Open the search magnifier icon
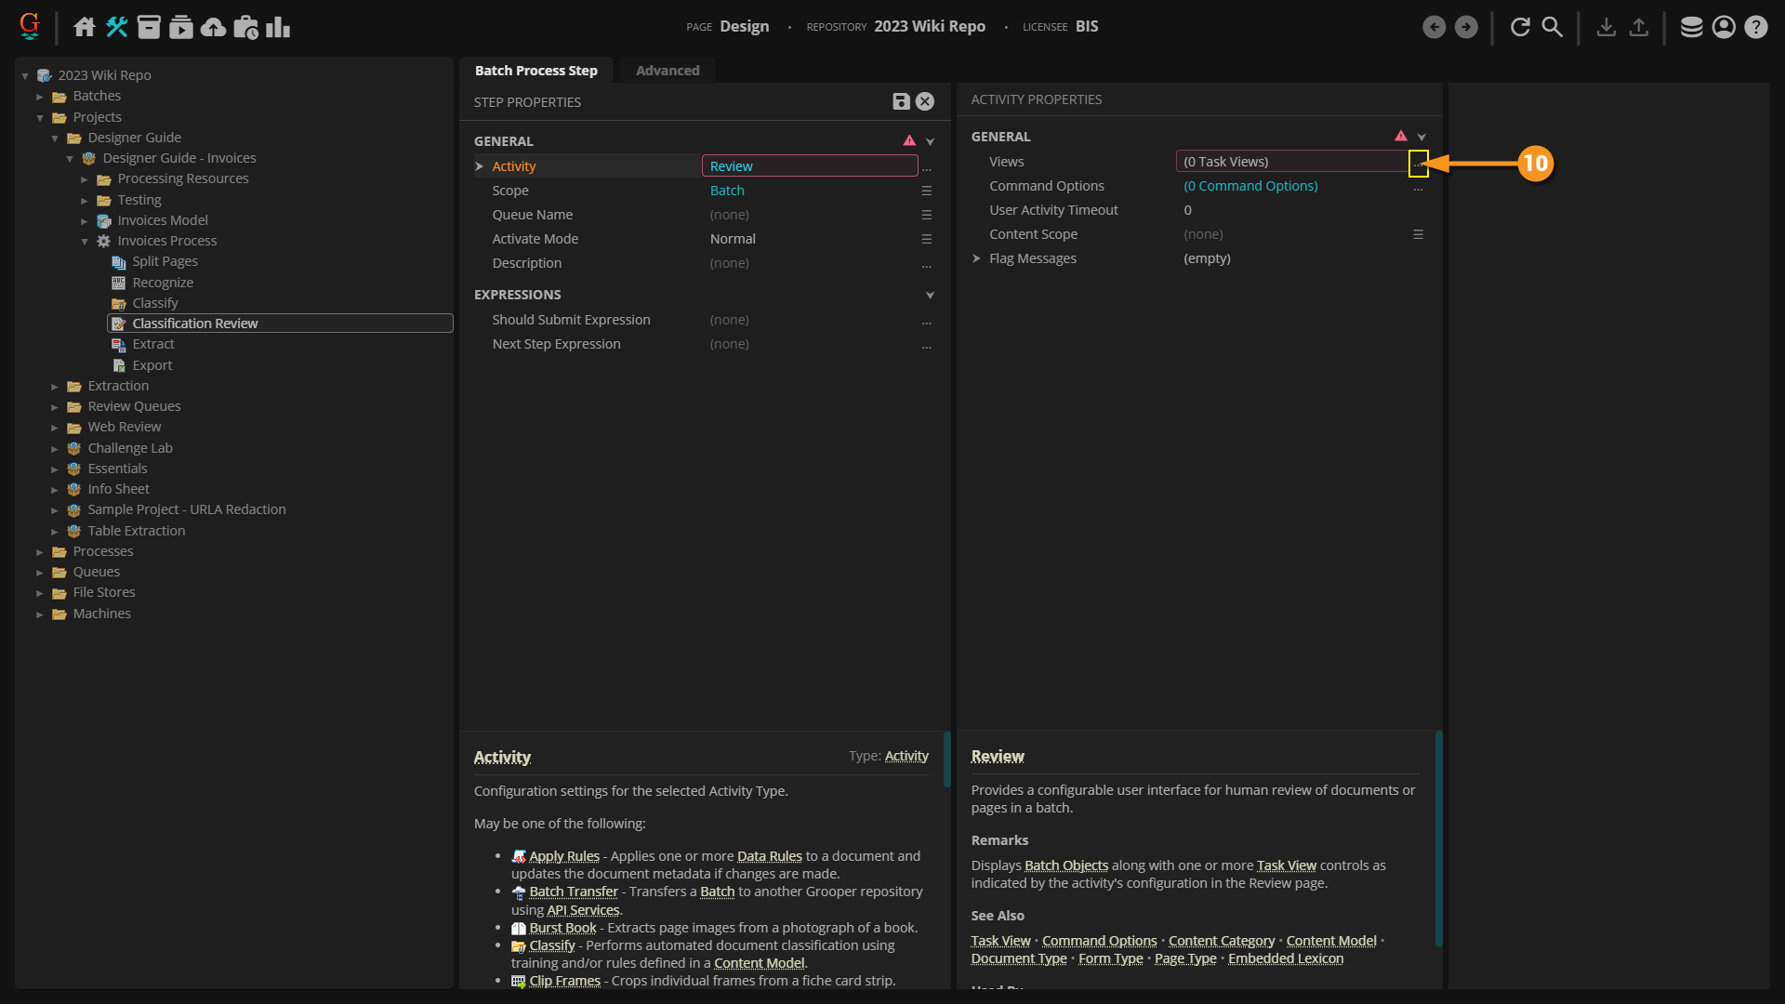 [x=1552, y=27]
